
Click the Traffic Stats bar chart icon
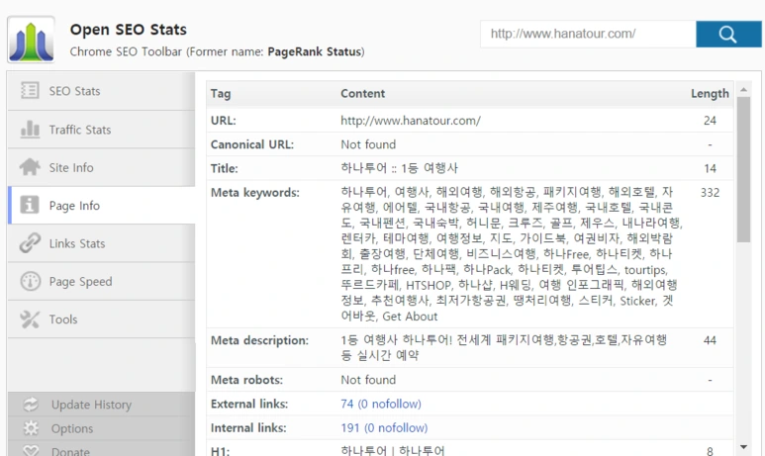(x=30, y=130)
